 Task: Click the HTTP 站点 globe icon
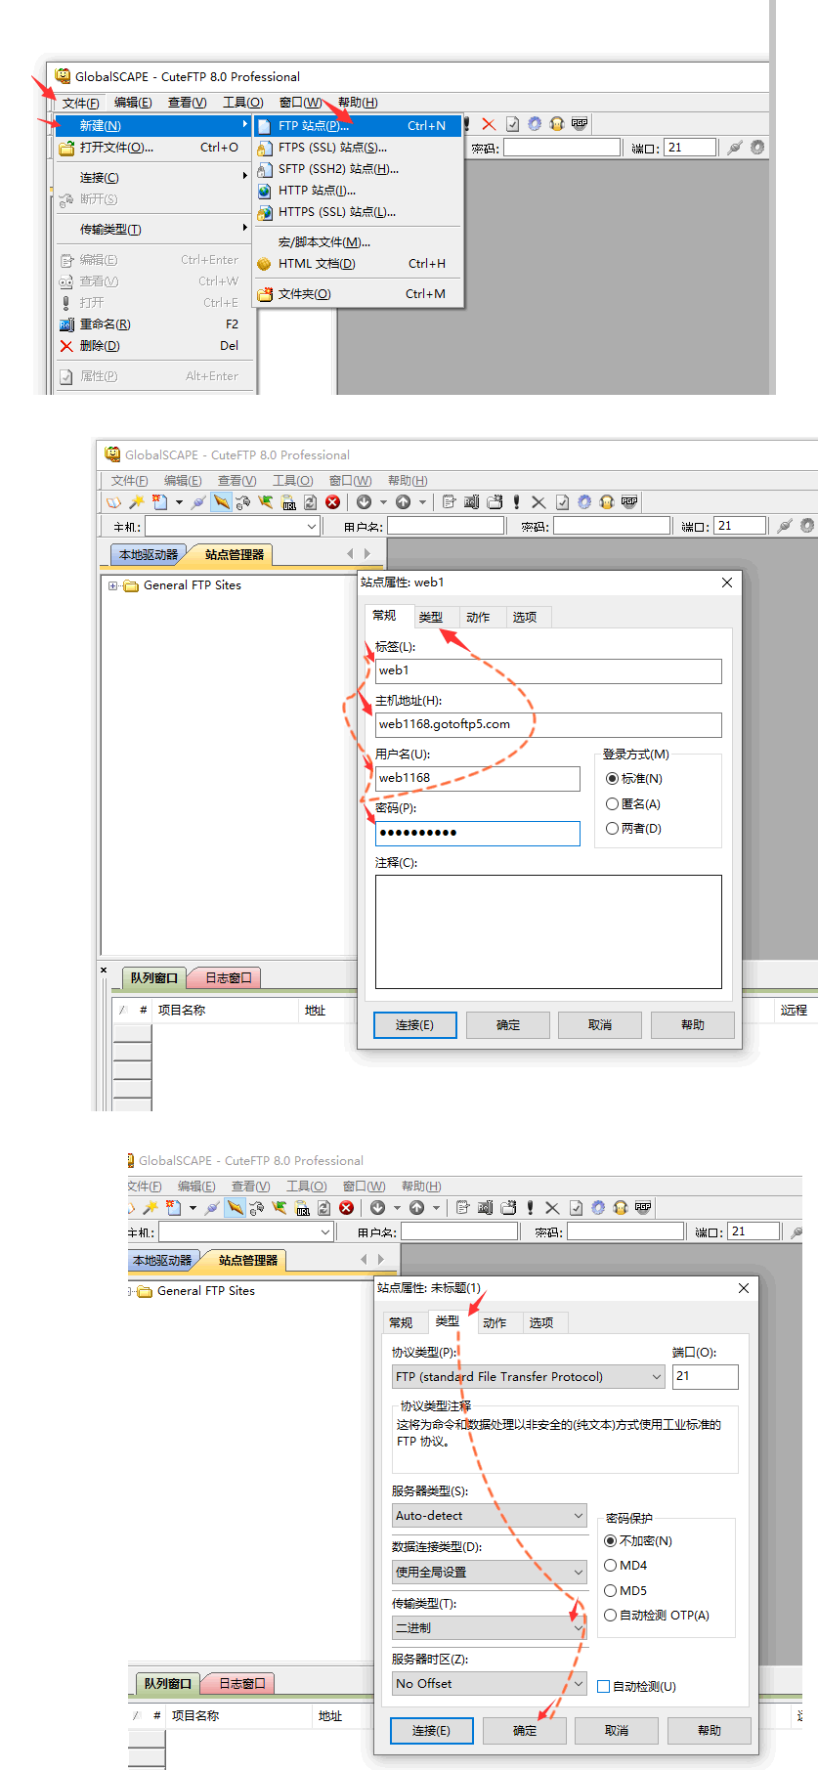(x=264, y=191)
